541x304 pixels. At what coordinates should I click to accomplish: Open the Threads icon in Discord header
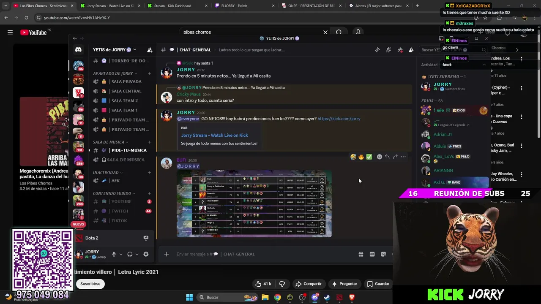tap(377, 50)
